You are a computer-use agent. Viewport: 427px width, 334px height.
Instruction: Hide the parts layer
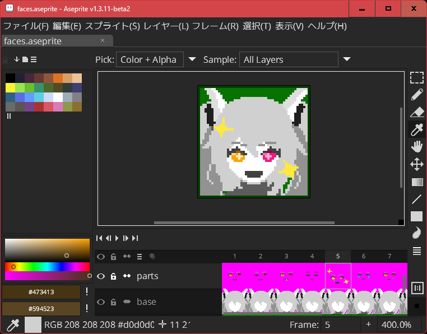tap(101, 276)
